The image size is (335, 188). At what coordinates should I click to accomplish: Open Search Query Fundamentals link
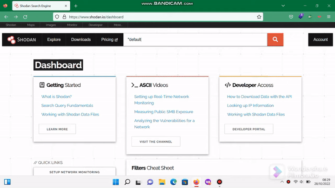[67, 105]
